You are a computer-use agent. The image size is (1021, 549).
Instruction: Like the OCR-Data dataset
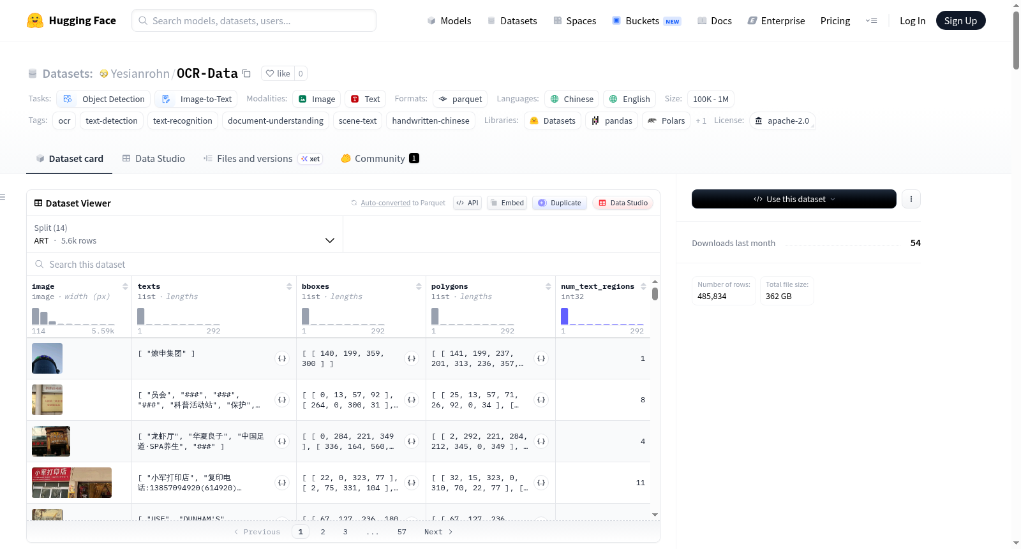[278, 73]
